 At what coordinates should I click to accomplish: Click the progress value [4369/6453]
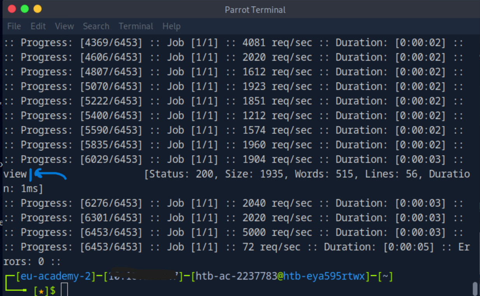pyautogui.click(x=111, y=43)
